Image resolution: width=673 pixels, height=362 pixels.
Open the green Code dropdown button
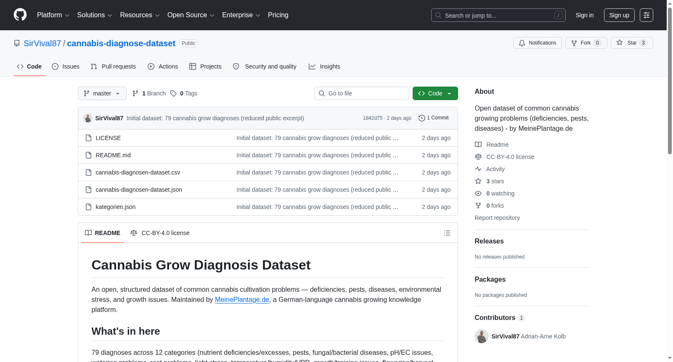(x=435, y=93)
